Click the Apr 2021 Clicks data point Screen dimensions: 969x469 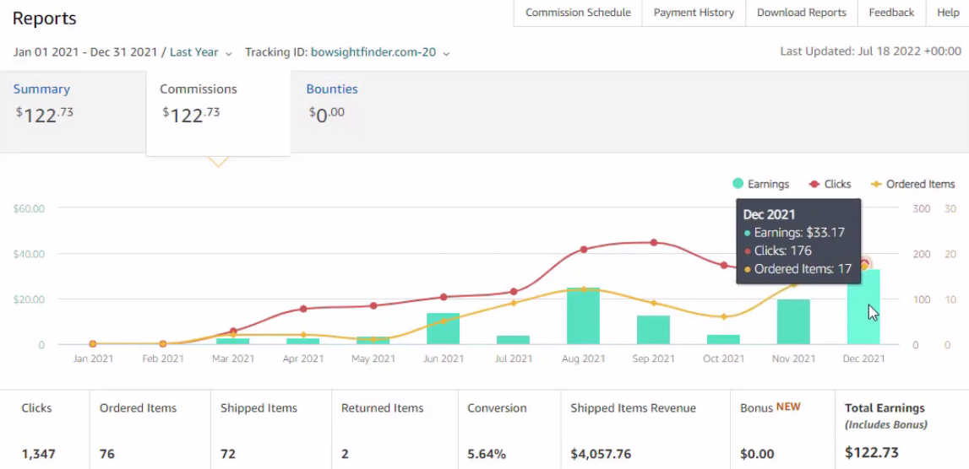[x=303, y=309]
